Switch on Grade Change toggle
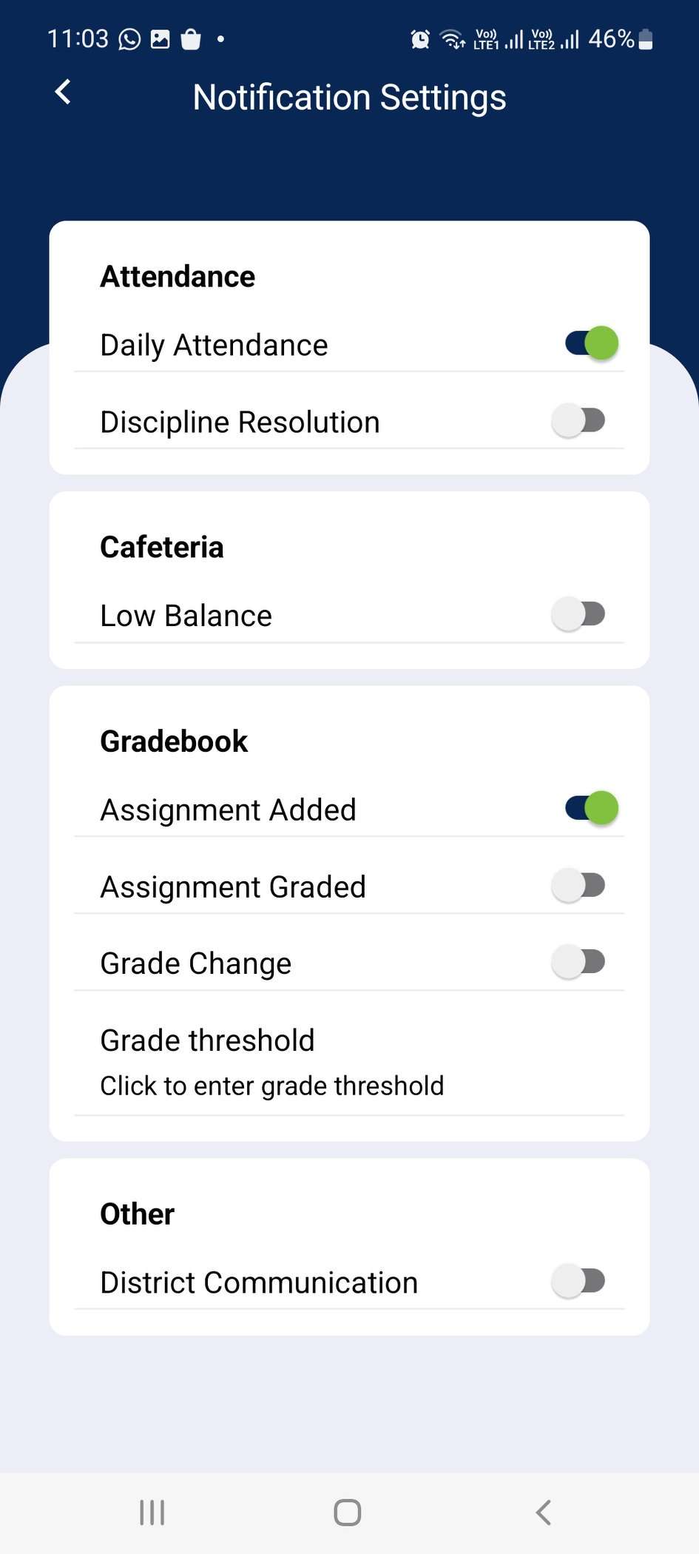699x1554 pixels. 578,962
